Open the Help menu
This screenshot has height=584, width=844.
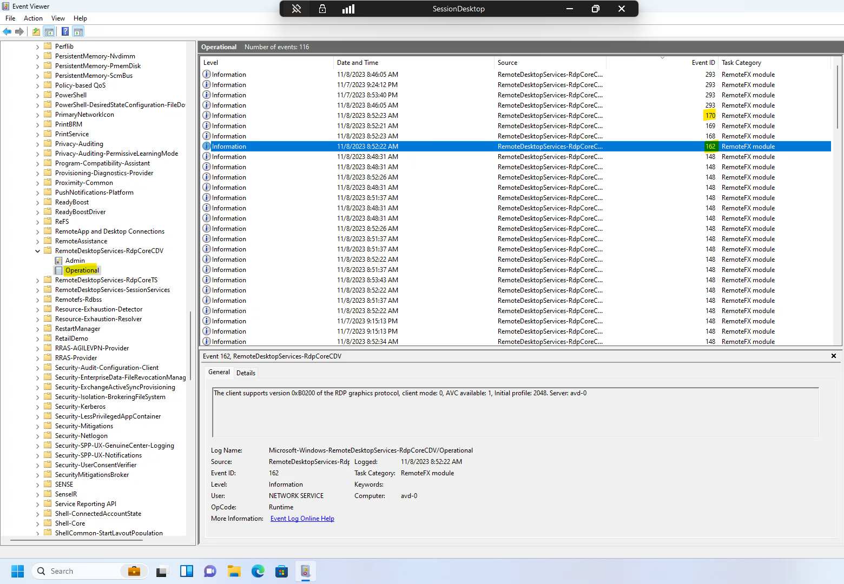pyautogui.click(x=80, y=18)
